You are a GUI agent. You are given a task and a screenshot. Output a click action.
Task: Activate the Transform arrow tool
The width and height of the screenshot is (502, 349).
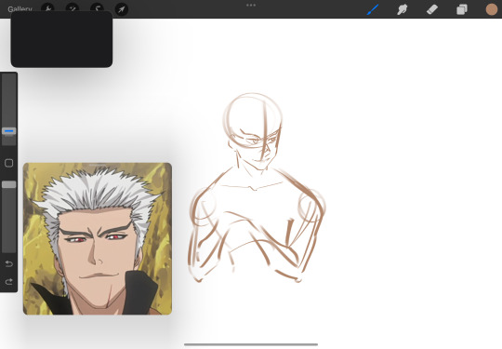click(x=122, y=9)
